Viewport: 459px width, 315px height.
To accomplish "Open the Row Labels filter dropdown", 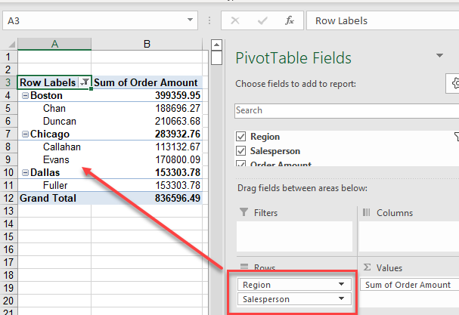I will 85,82.
